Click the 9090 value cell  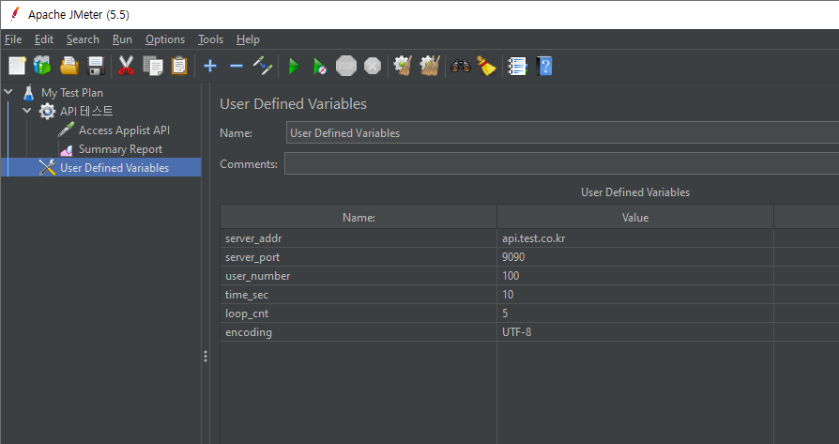point(635,257)
